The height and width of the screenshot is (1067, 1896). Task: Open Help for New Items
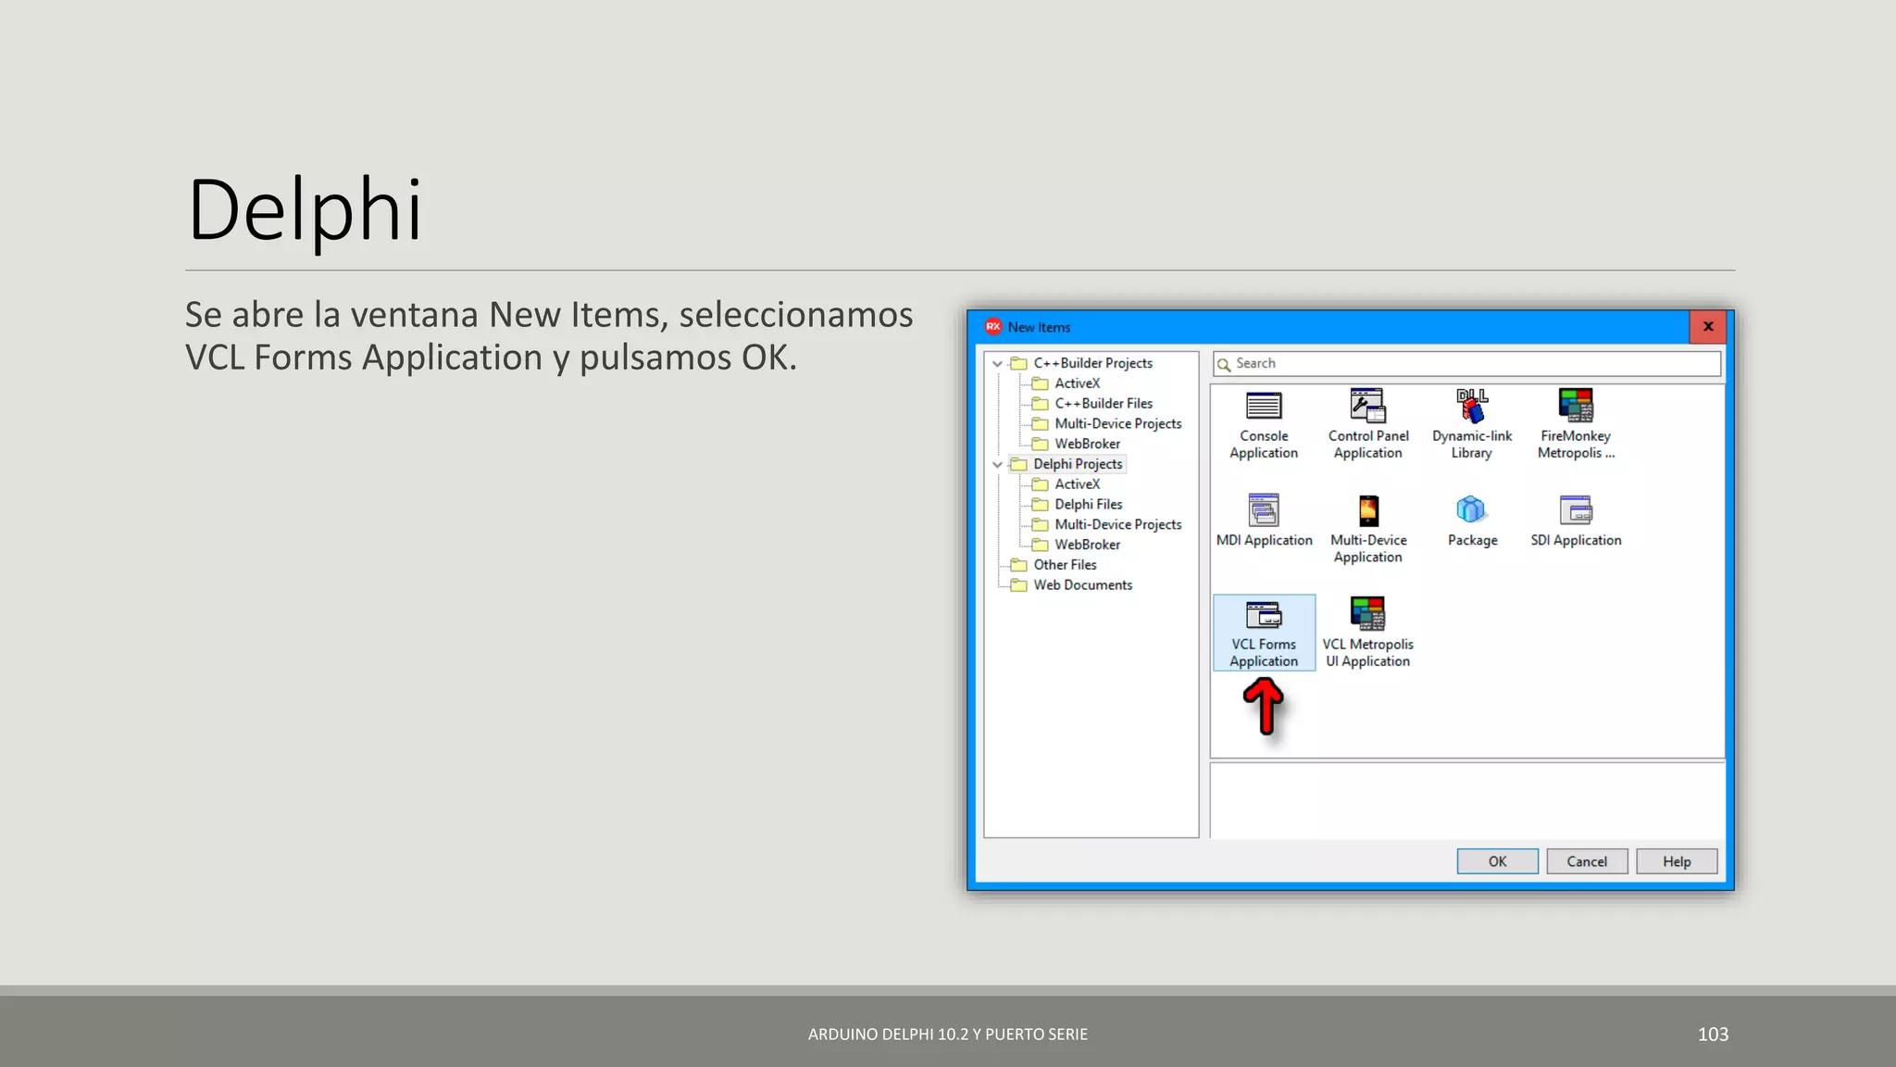pos(1677,861)
